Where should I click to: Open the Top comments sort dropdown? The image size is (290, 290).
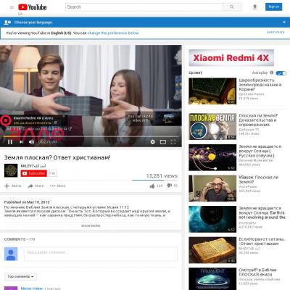(20, 276)
